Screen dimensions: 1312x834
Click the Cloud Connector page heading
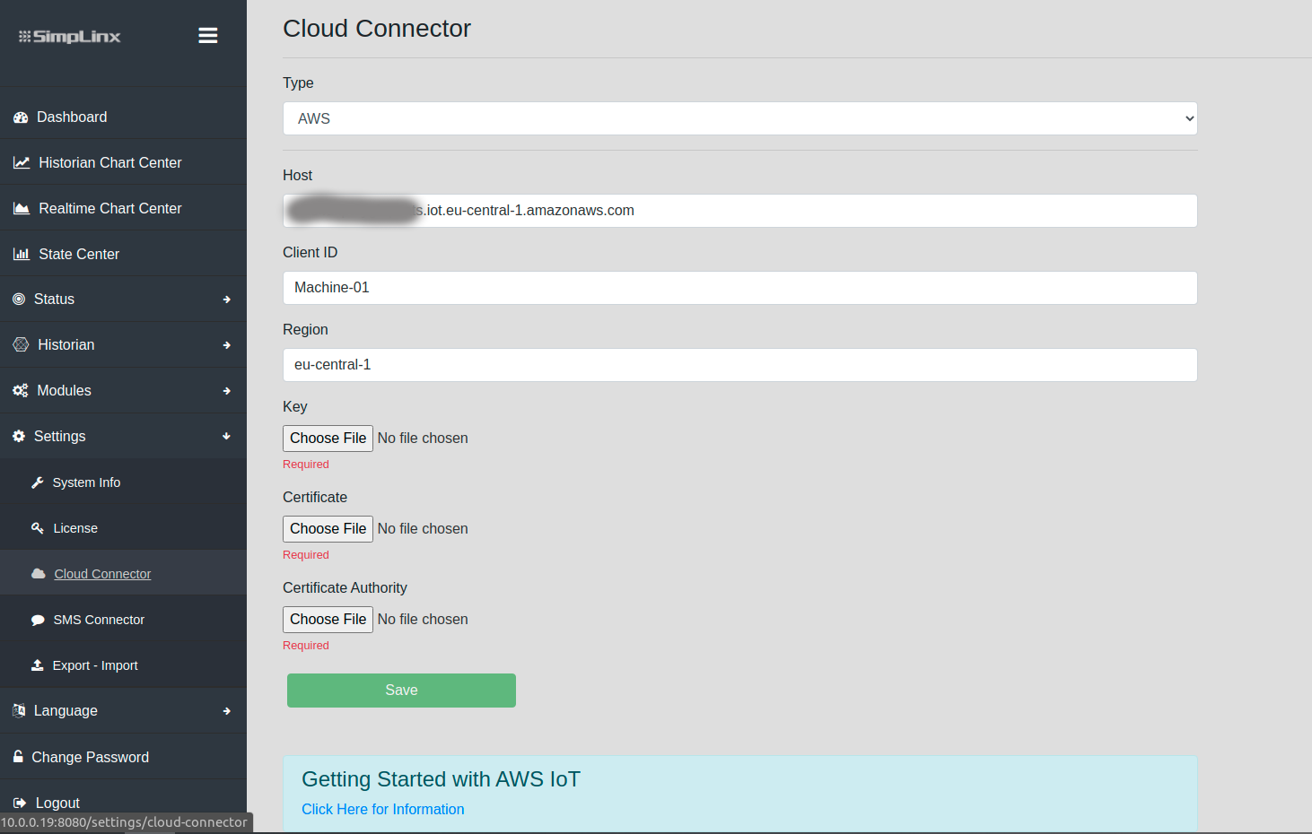377,29
